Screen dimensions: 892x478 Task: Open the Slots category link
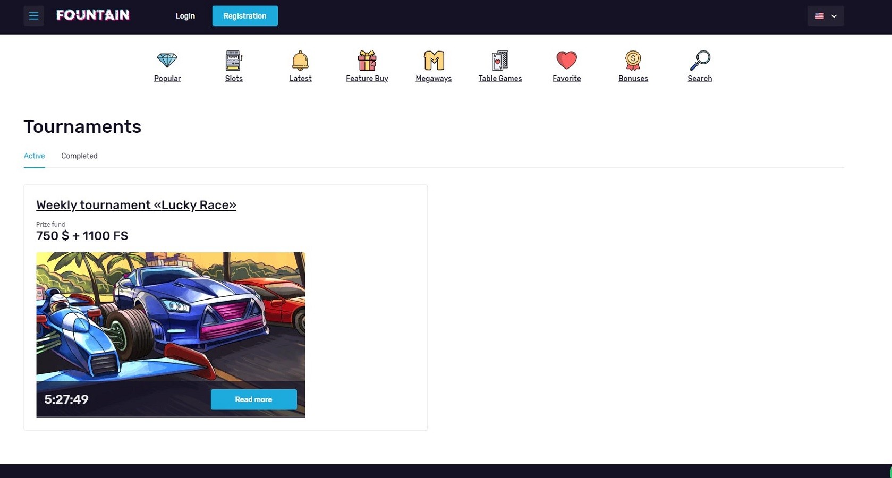point(234,79)
